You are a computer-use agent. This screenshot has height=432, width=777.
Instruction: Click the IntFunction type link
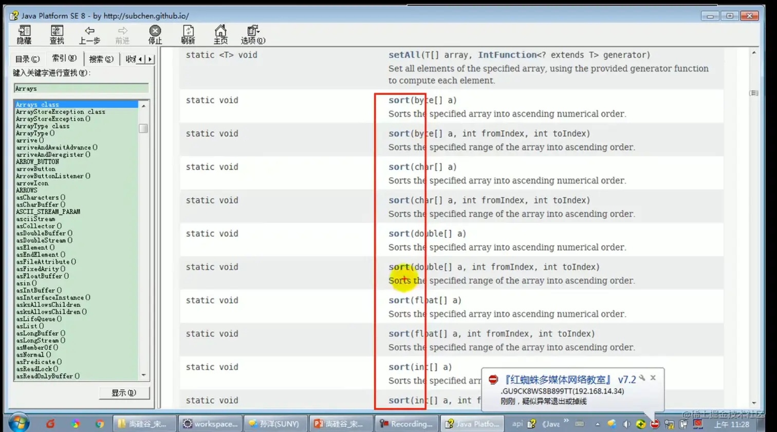click(507, 55)
